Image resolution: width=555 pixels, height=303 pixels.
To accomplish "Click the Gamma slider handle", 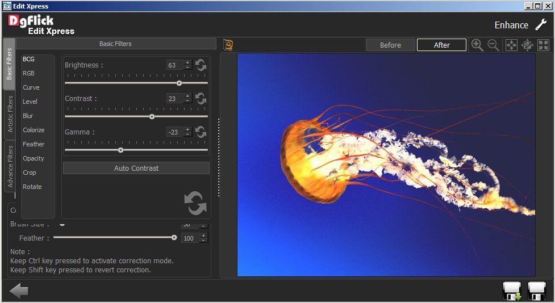I will click(x=120, y=150).
